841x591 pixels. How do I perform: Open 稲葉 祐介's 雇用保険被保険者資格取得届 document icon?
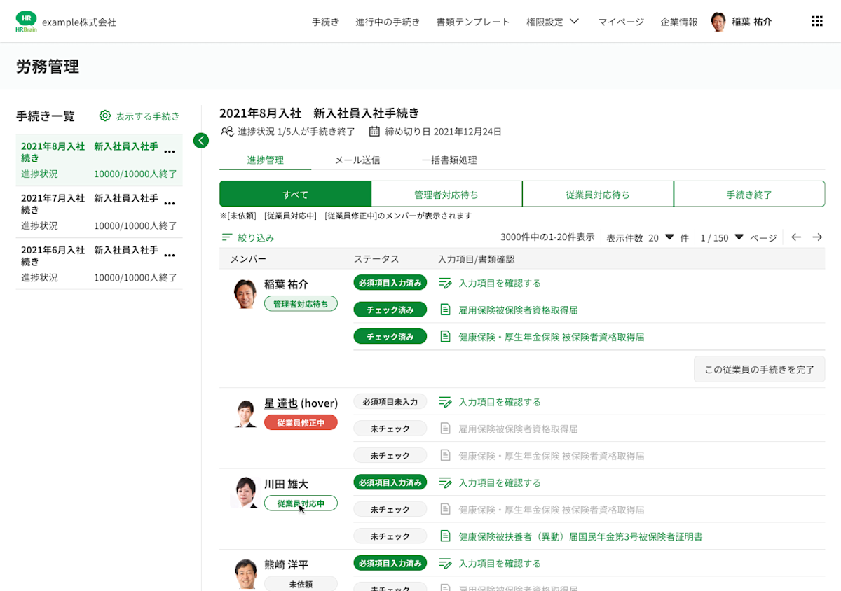[445, 309]
